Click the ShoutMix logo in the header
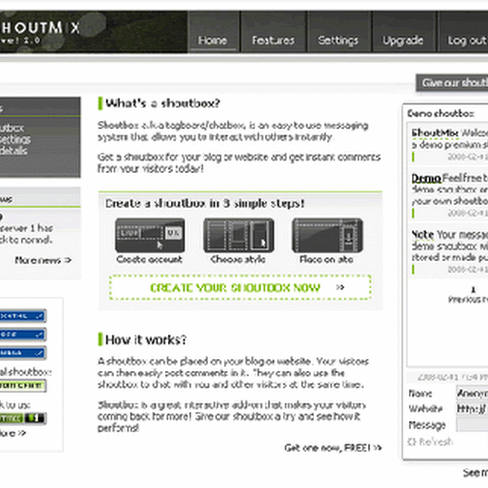The image size is (488, 488). 40,32
